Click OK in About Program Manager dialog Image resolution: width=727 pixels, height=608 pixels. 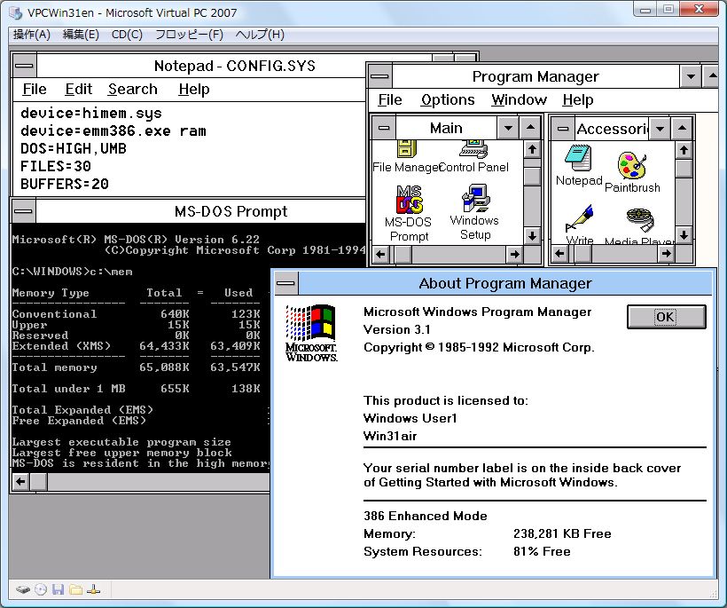(666, 317)
